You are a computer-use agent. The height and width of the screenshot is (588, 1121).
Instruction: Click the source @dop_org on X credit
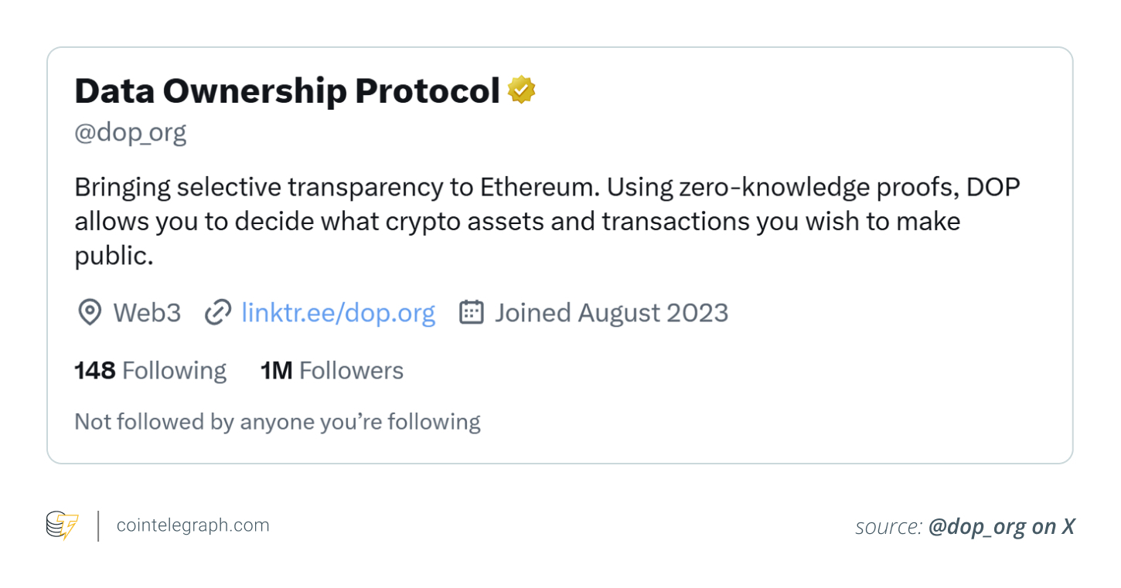(965, 527)
